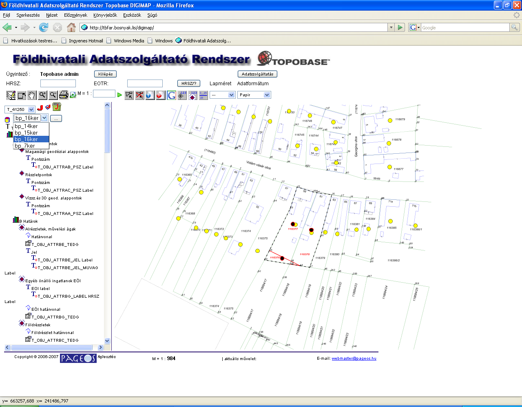This screenshot has width=522, height=407.
Task: Click Firefox back arrow
Action: tap(7, 27)
